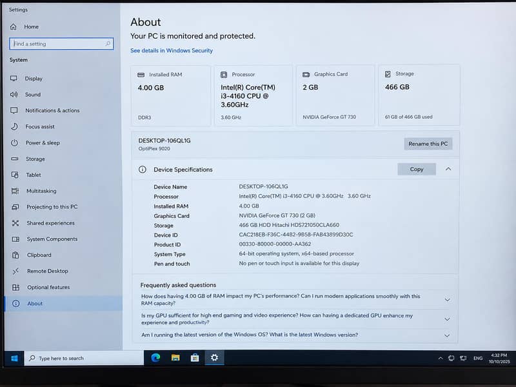Click the Optional features icon
Screen dimensions: 516x387
(15, 287)
